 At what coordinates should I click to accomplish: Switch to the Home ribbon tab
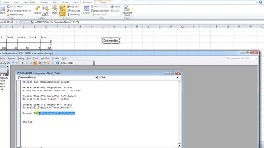(6, 2)
